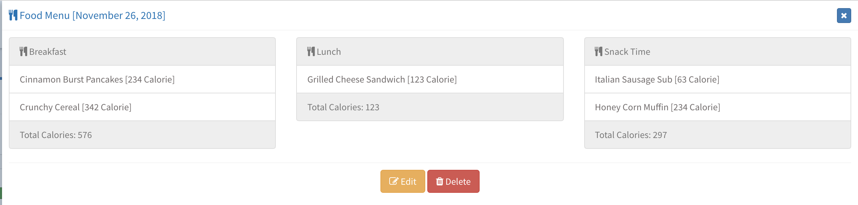
Task: Click the Food Menu November 26, 2018 title
Action: click(92, 16)
